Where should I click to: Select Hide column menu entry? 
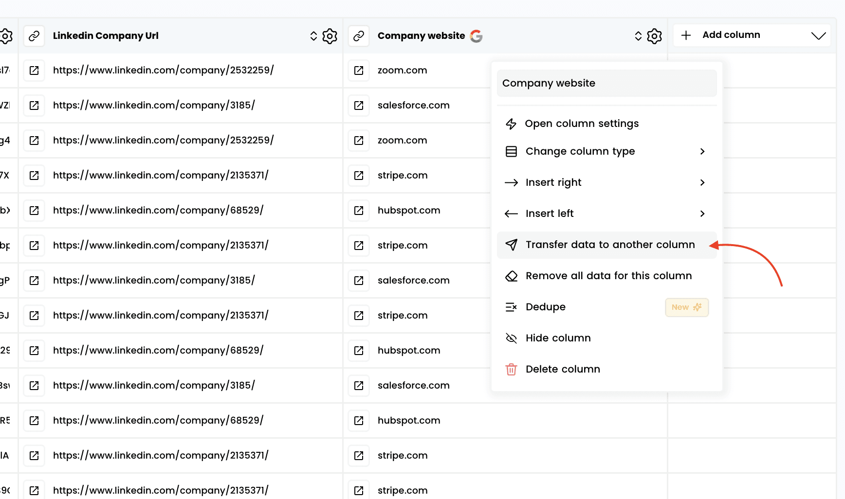pos(606,338)
